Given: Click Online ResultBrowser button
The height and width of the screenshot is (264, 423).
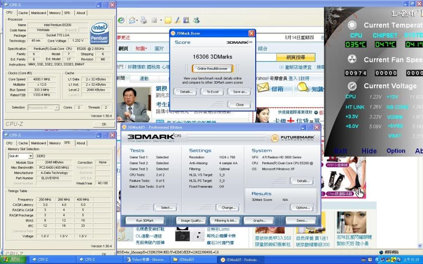Looking at the screenshot, I should pyautogui.click(x=212, y=68).
